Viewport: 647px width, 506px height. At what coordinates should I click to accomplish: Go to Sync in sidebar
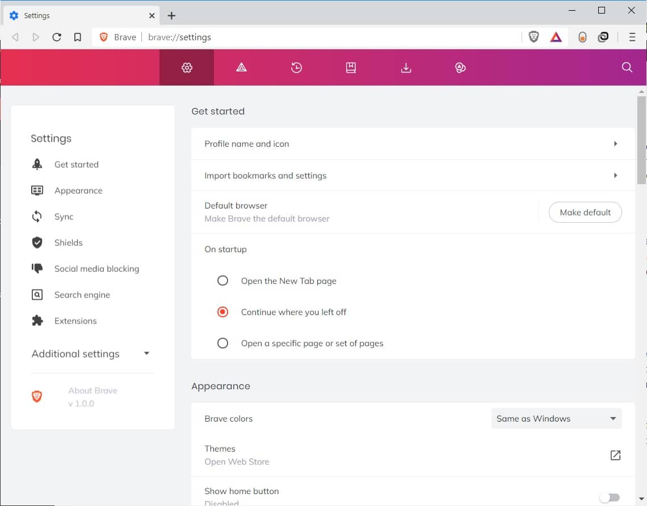point(64,217)
